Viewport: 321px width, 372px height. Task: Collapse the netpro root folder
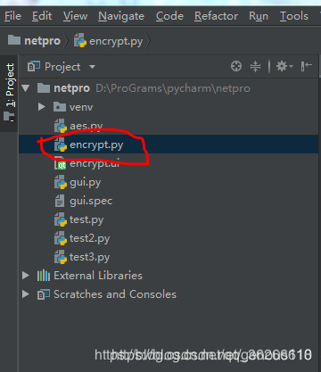click(x=26, y=88)
